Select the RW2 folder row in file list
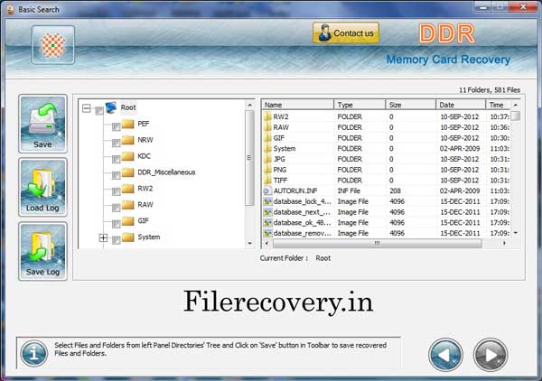 point(386,116)
